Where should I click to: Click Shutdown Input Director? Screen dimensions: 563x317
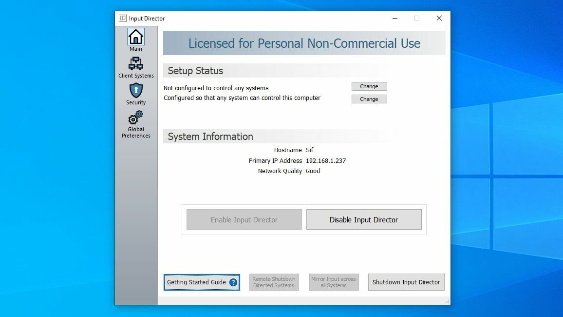tap(406, 282)
